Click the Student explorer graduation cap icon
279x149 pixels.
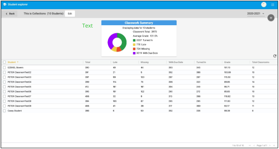point(5,5)
